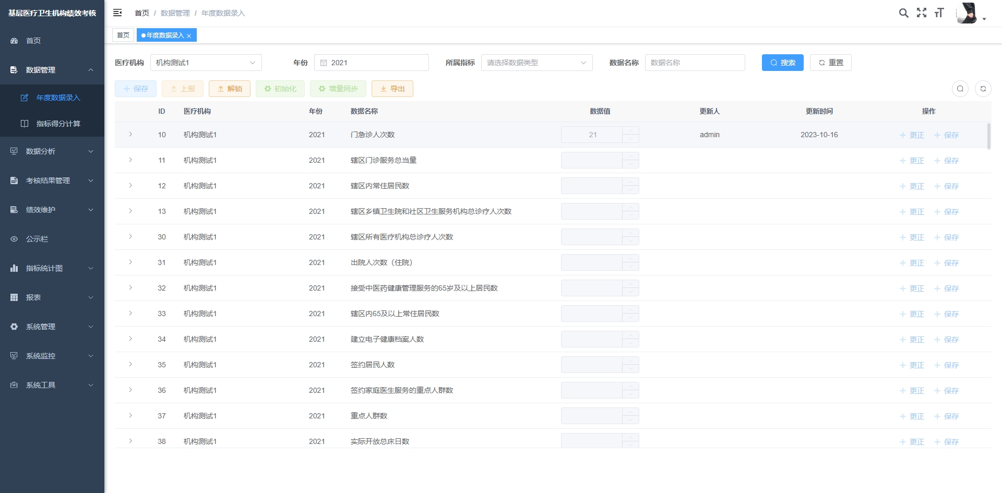Click the round refresh table icon
This screenshot has height=493, width=1002.
[x=983, y=89]
